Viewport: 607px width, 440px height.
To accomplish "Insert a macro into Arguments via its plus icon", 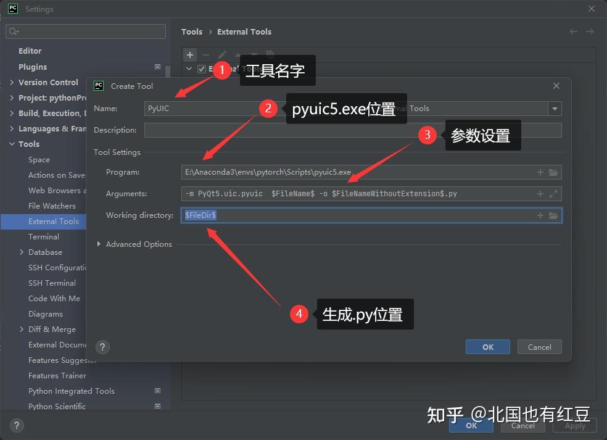I will [x=539, y=193].
